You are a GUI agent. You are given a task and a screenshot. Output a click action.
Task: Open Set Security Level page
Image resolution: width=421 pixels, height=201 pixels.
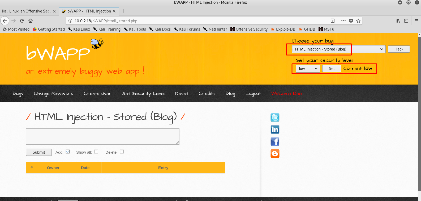tap(143, 94)
